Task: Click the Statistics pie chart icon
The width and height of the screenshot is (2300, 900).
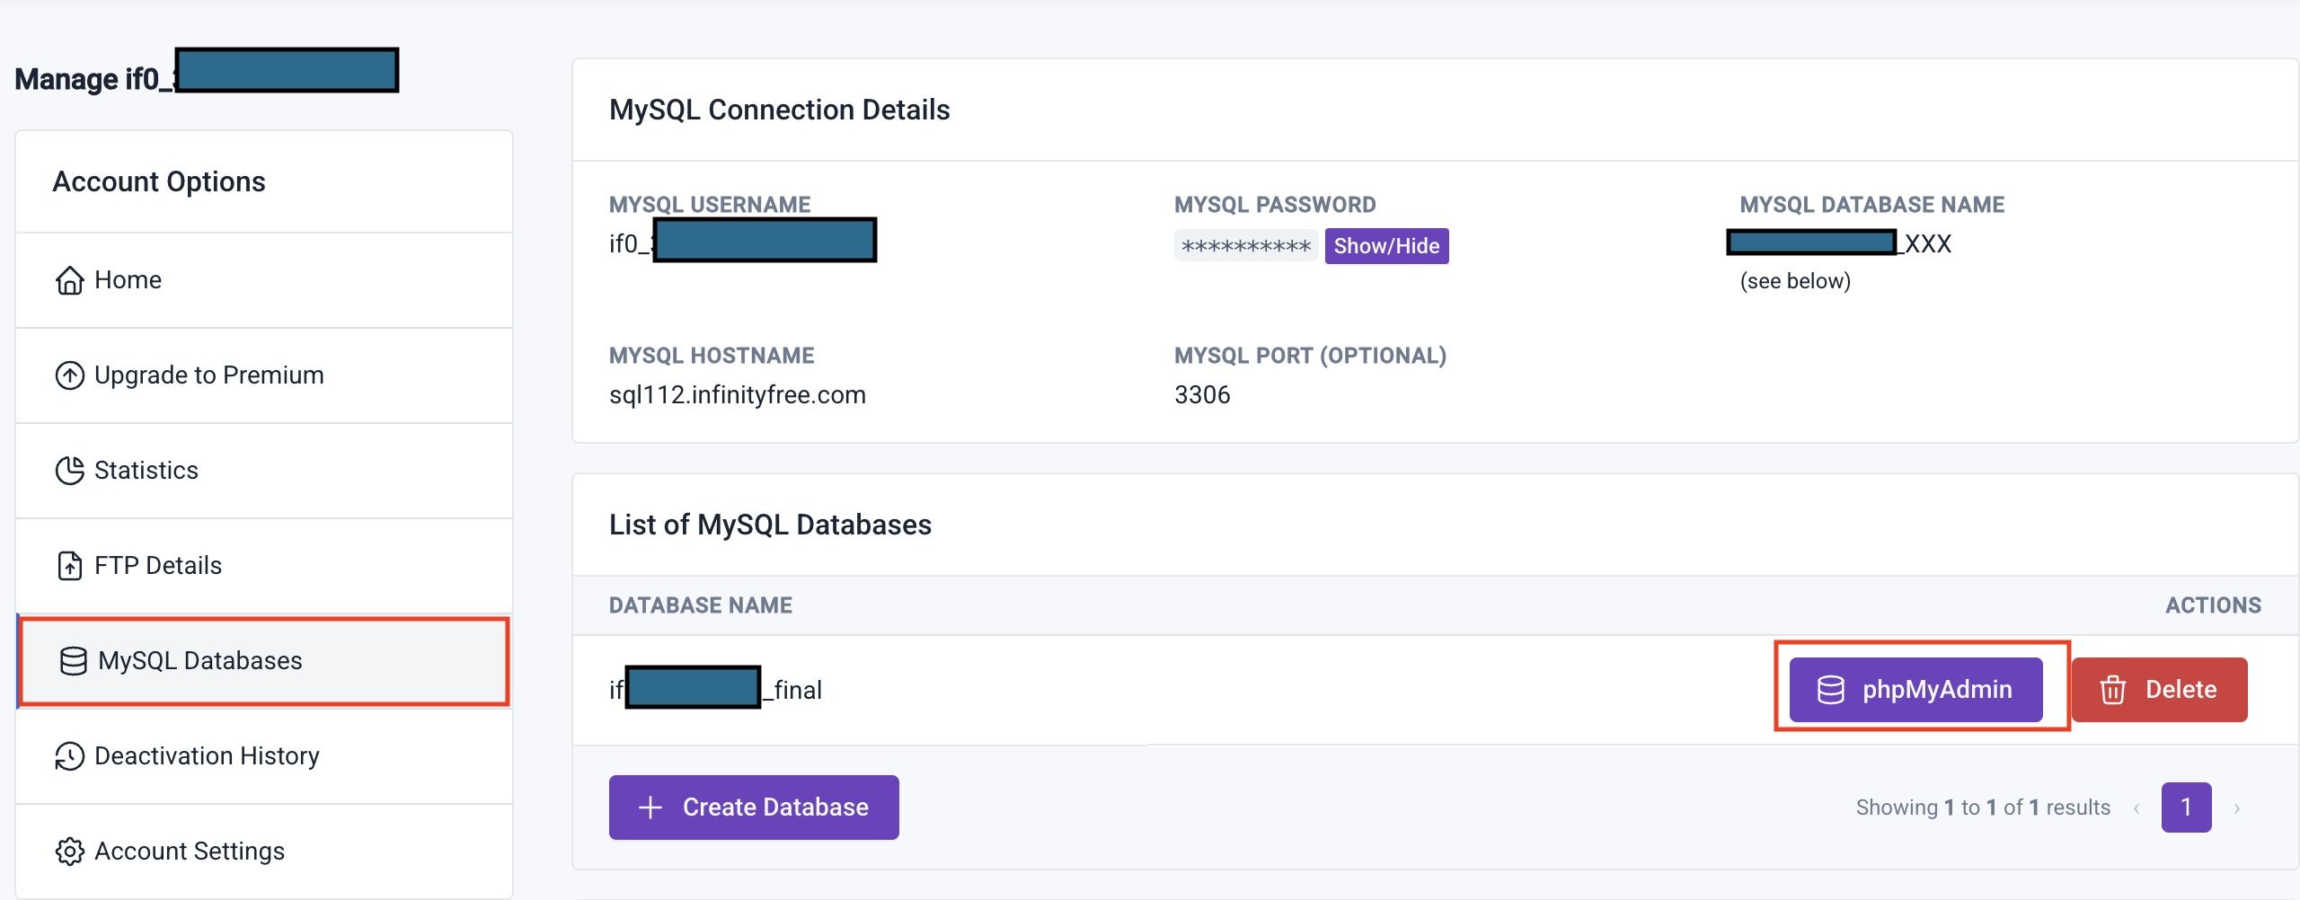Action: pos(69,471)
